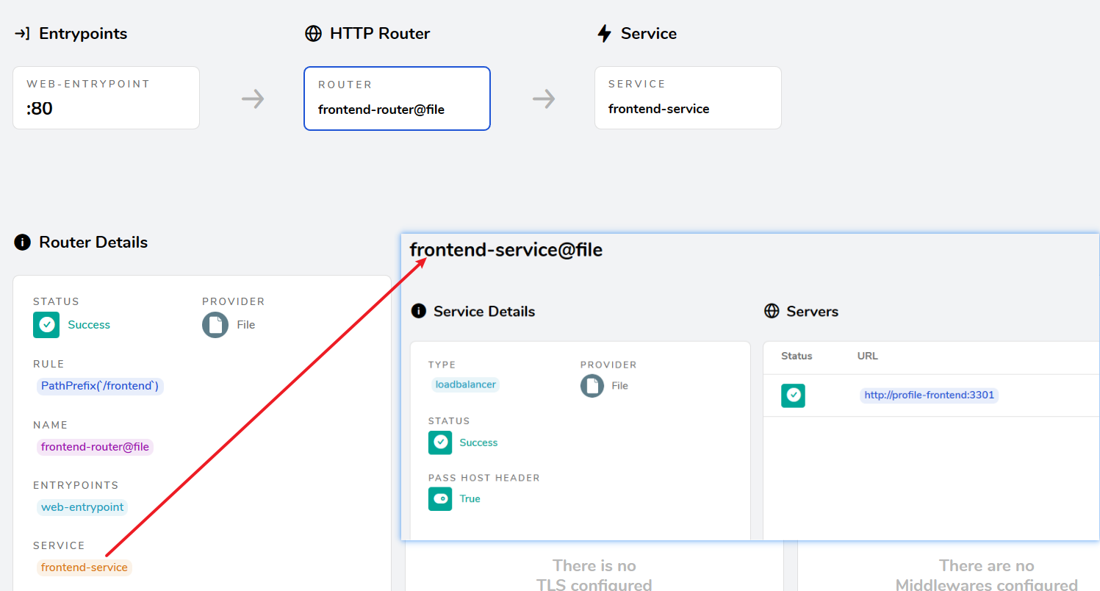The image size is (1100, 591).
Task: Click the router provider File icon
Action: click(x=215, y=325)
